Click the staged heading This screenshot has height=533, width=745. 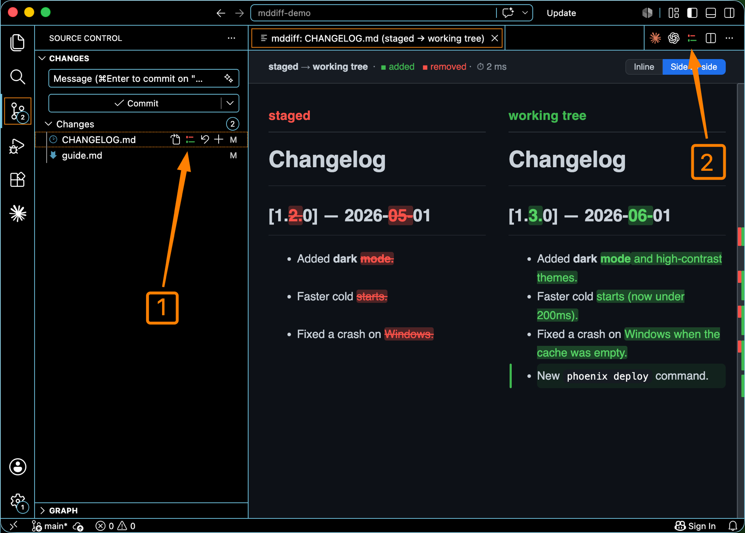point(289,115)
